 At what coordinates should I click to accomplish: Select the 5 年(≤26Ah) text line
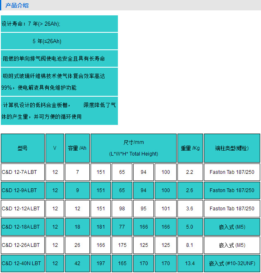point(47,41)
